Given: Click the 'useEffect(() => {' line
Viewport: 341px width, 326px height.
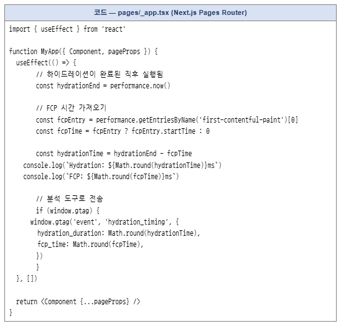Looking at the screenshot, I should coord(46,63).
